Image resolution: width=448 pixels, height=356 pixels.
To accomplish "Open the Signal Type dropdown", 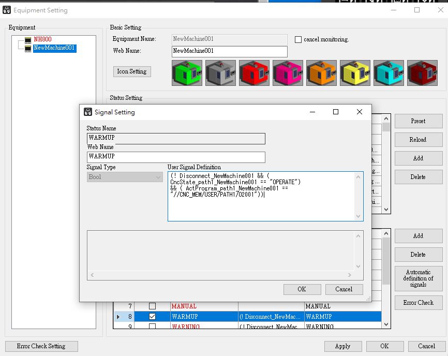I will [x=125, y=177].
